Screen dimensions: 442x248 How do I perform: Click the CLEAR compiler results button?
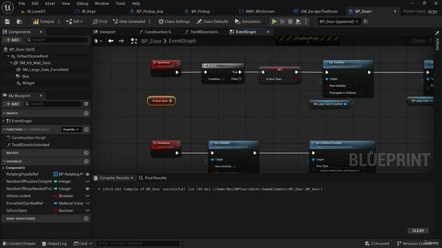[x=418, y=231]
